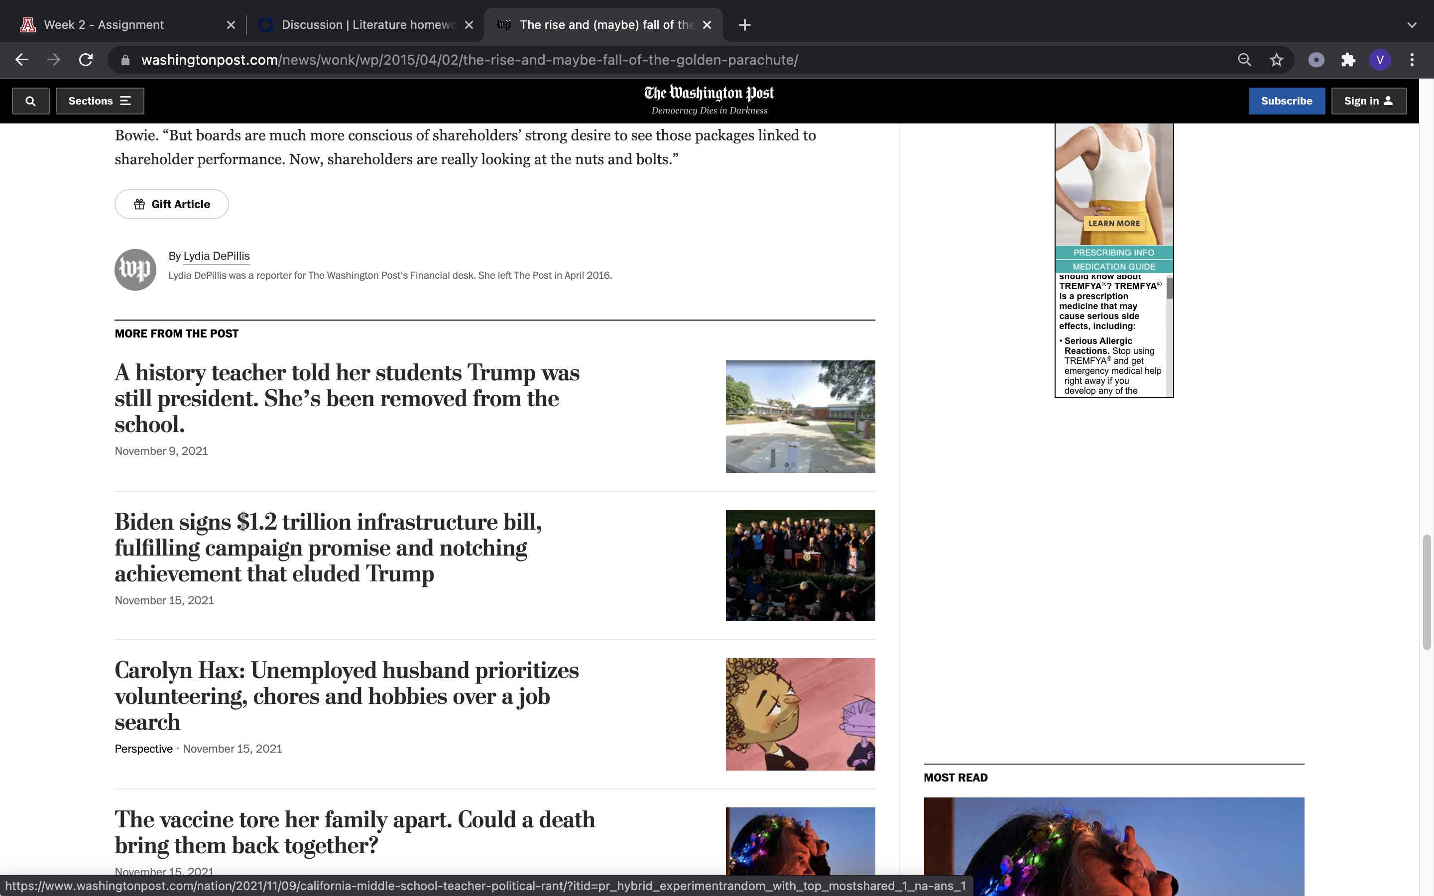Close the golden parachute article tab

[707, 25]
